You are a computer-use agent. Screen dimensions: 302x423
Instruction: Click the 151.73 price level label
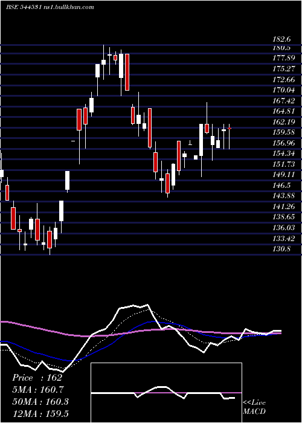(284, 164)
